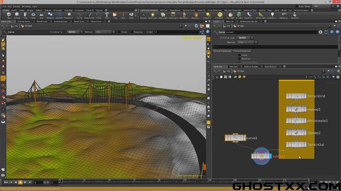
Task: Add a Spot Light from the shelf
Action: (163, 15)
